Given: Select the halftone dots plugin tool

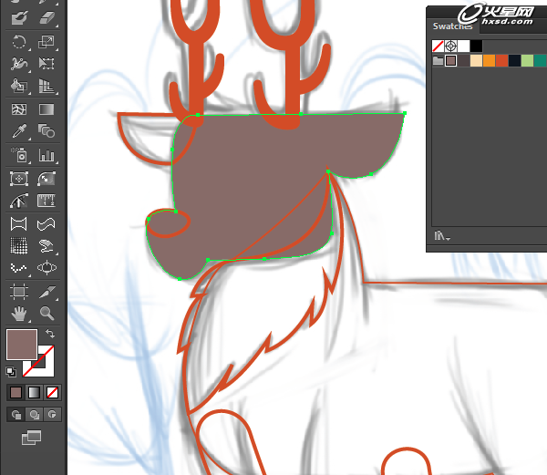Looking at the screenshot, I should [19, 246].
